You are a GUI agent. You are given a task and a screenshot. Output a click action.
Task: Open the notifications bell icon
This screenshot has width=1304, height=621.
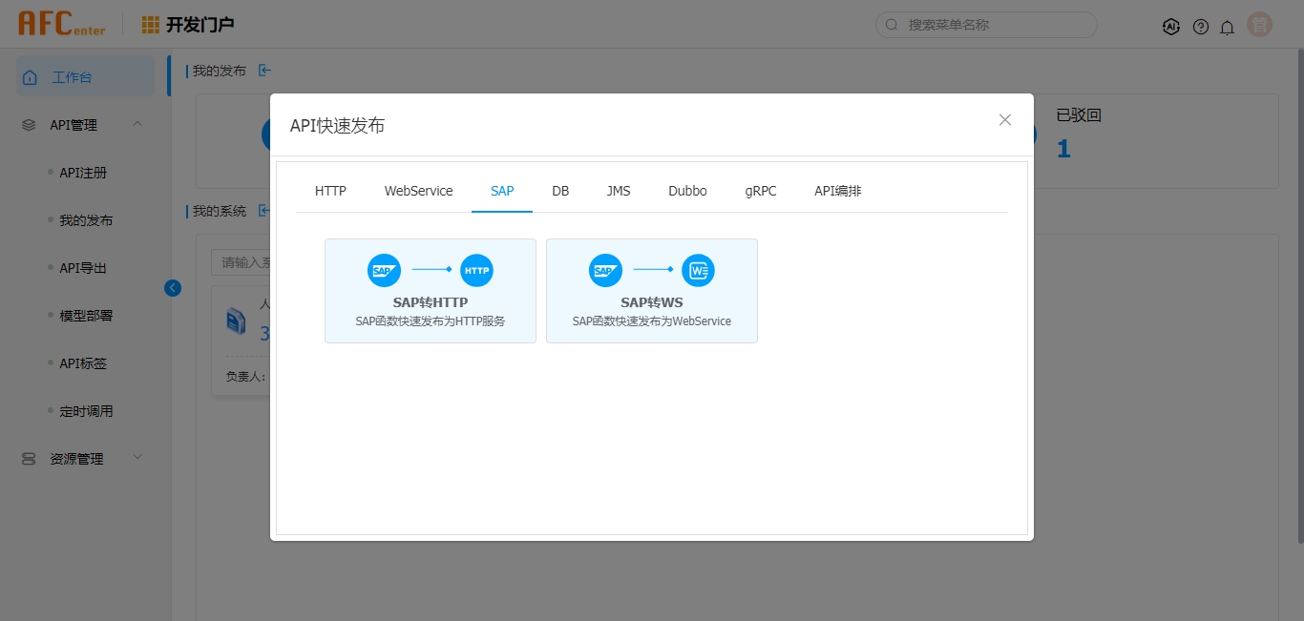tap(1228, 27)
